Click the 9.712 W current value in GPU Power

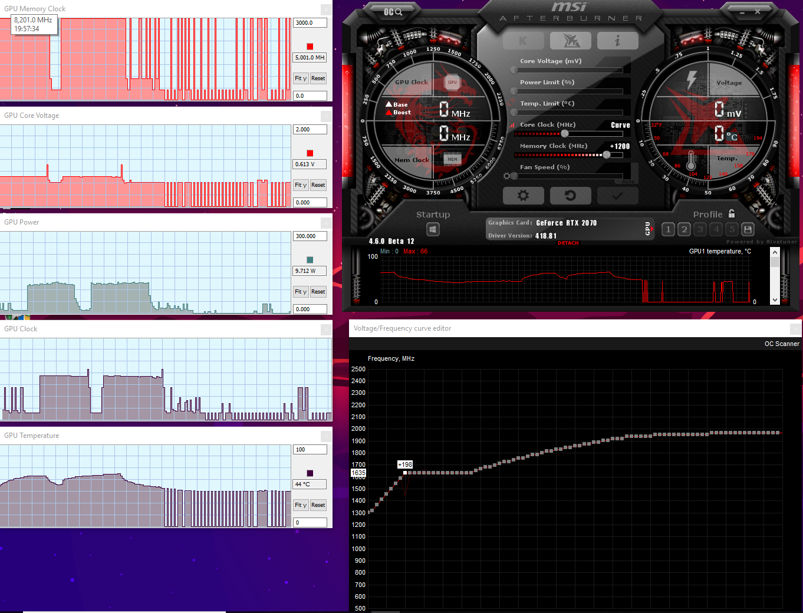click(310, 271)
